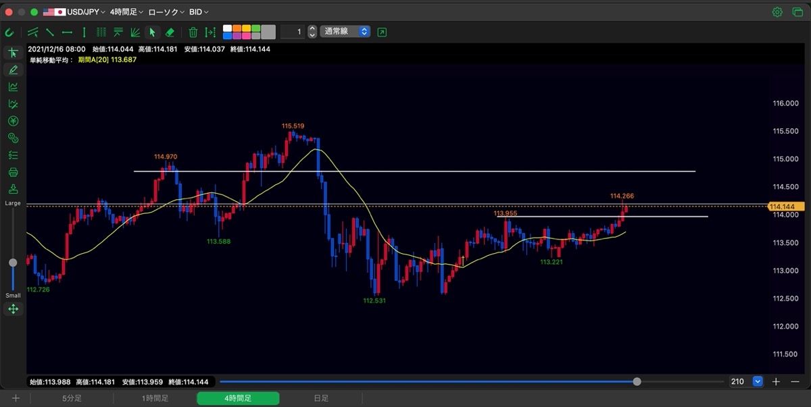
Task: Open settings with the gear icon
Action: (x=777, y=12)
